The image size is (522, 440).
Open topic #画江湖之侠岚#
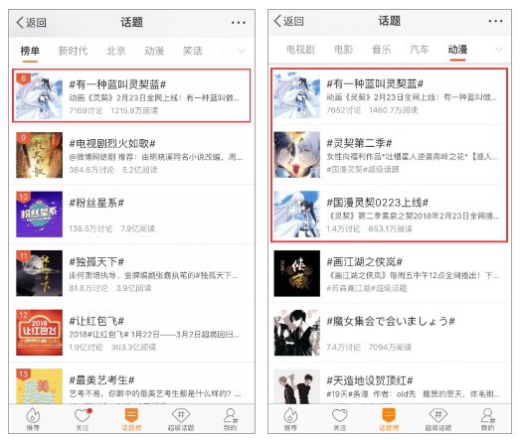[390, 273]
